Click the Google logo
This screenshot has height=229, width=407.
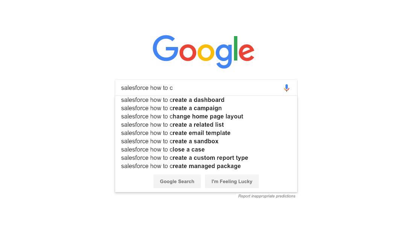[203, 52]
